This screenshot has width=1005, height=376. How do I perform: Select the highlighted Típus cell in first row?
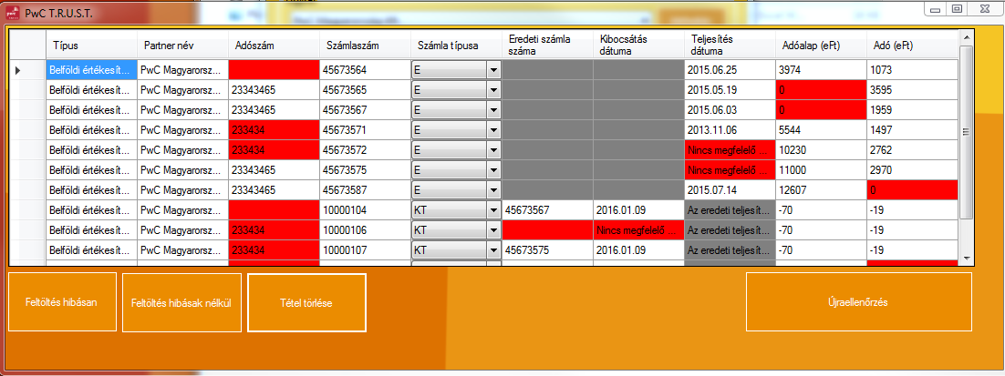point(92,70)
